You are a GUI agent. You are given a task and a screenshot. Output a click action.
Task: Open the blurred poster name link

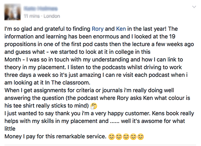(x=41, y=8)
